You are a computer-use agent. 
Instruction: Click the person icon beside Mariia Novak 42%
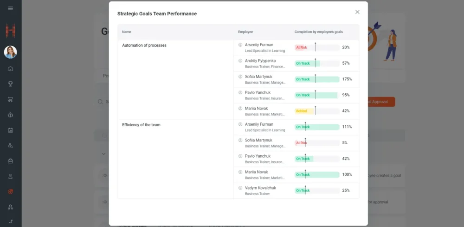[x=240, y=108]
